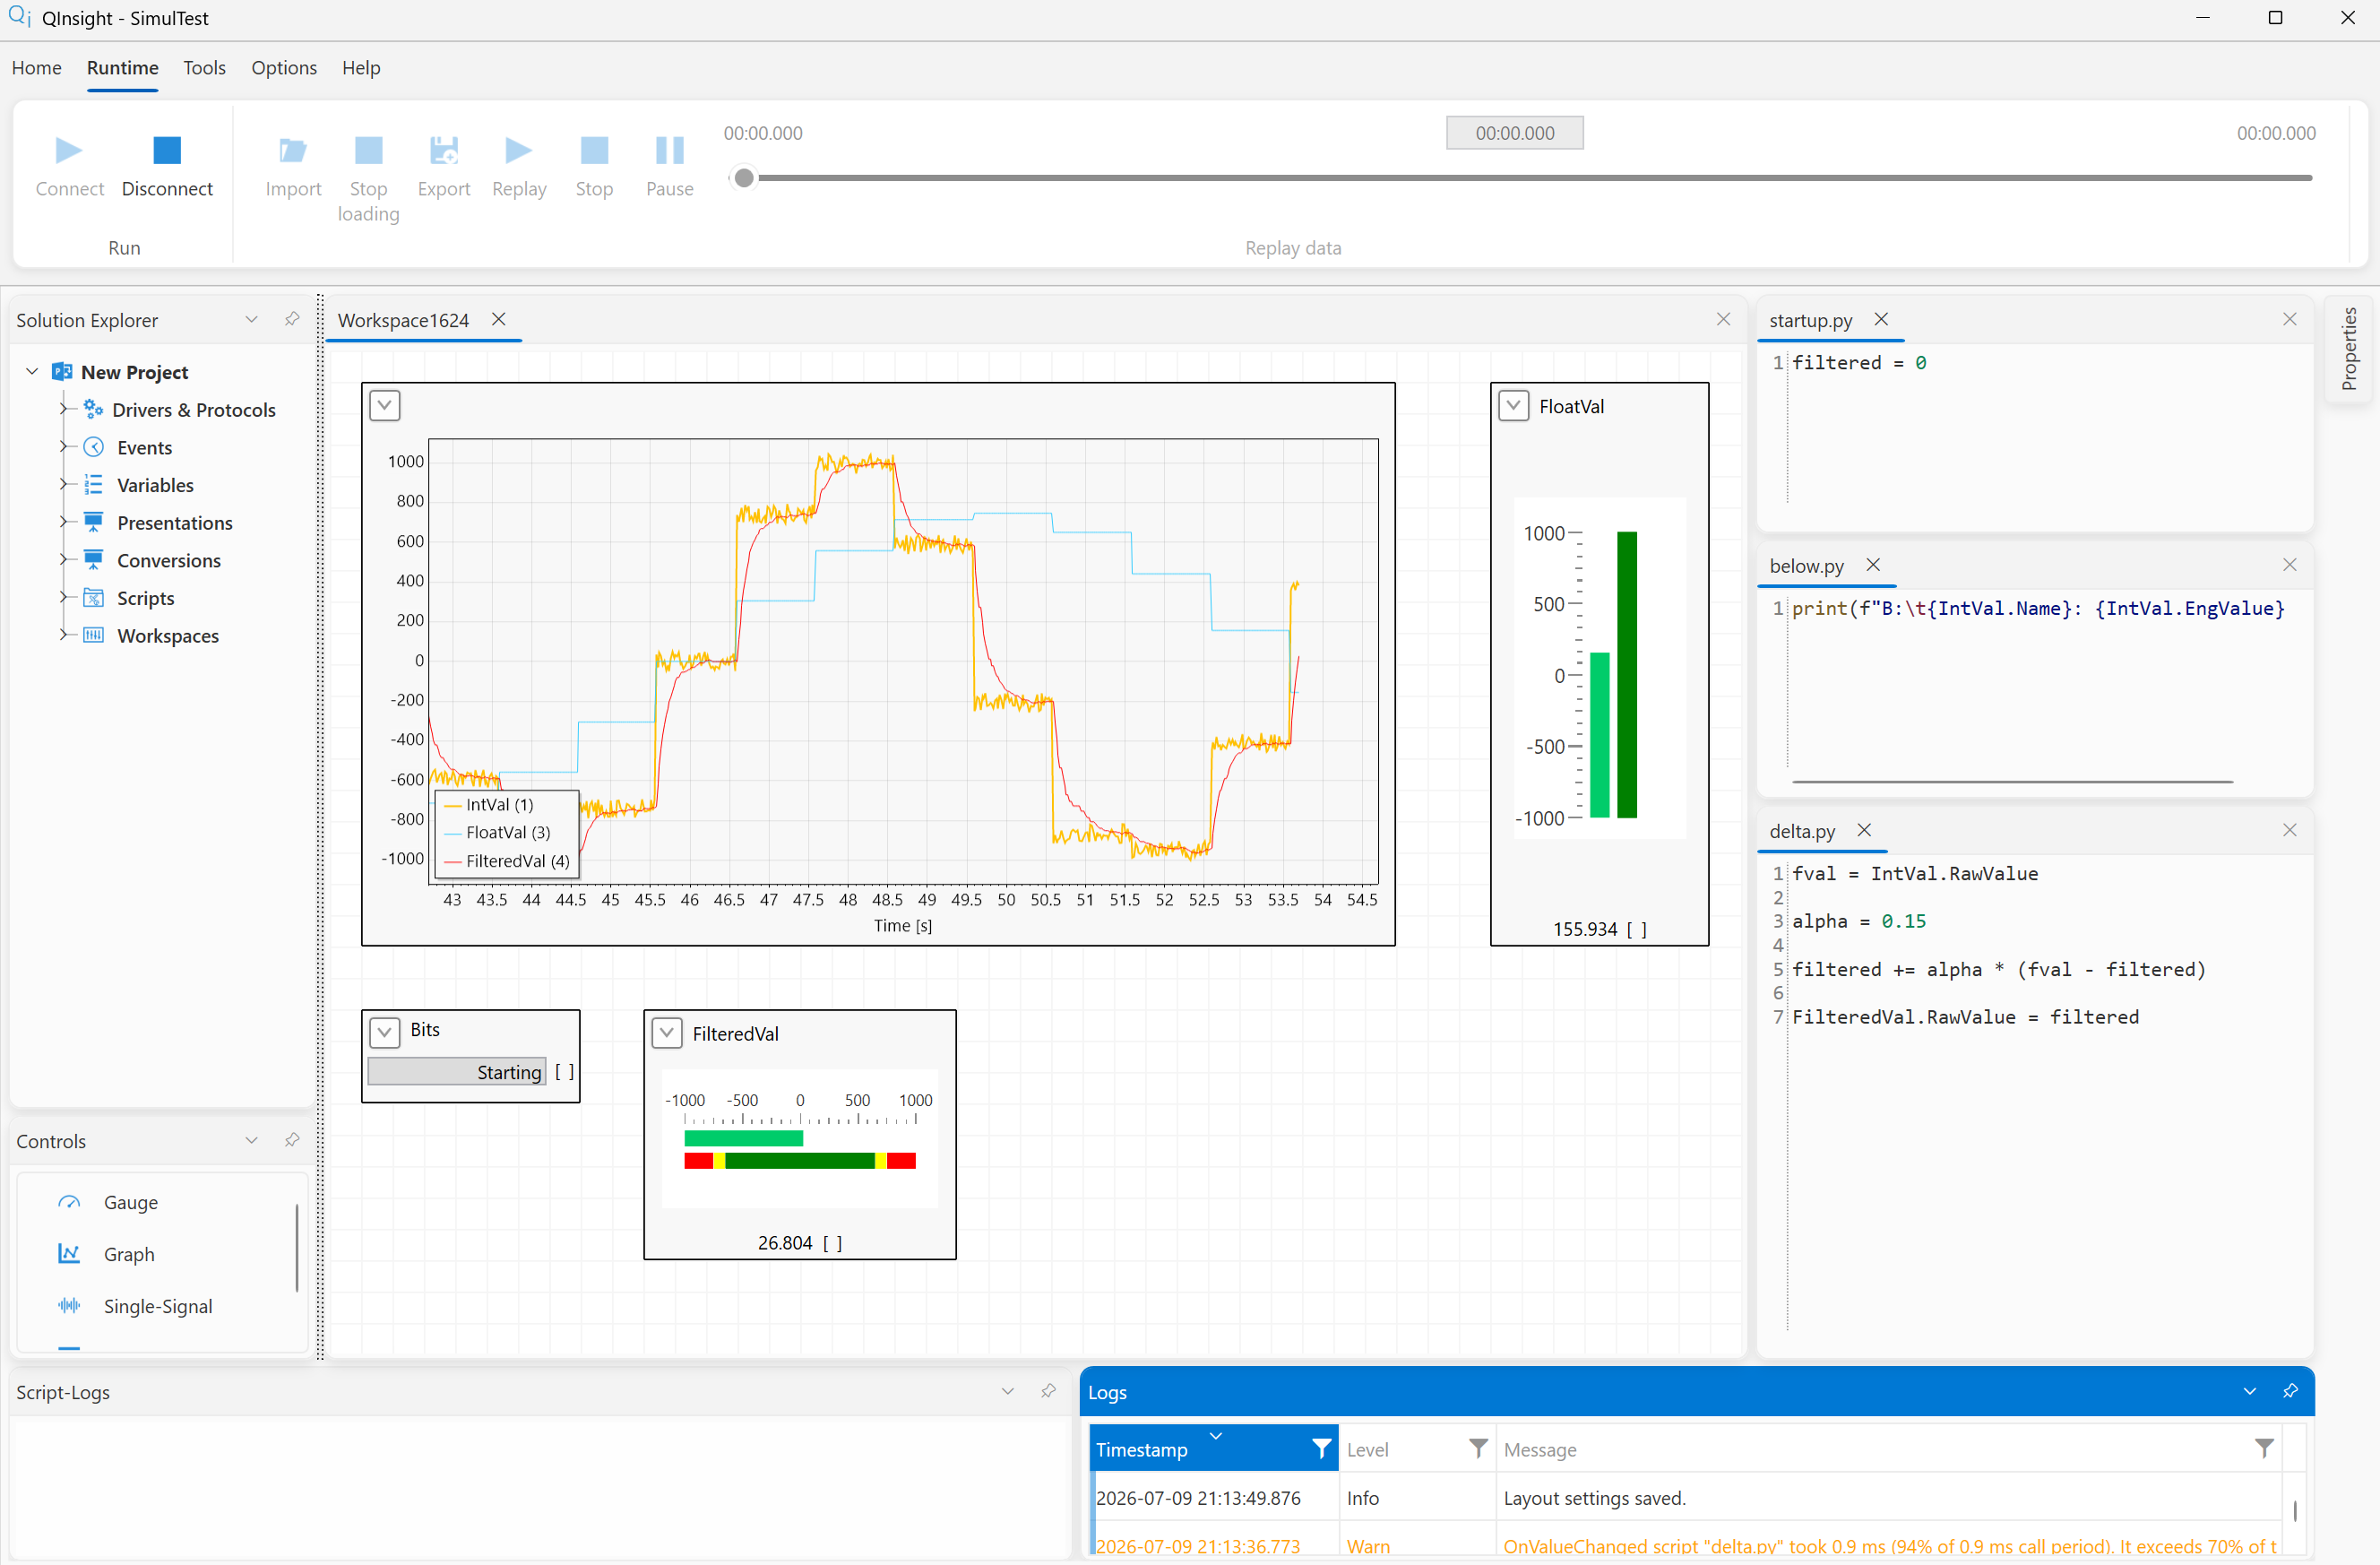
Task: Select the Layout settings saved log row
Action: [x=1685, y=1497]
